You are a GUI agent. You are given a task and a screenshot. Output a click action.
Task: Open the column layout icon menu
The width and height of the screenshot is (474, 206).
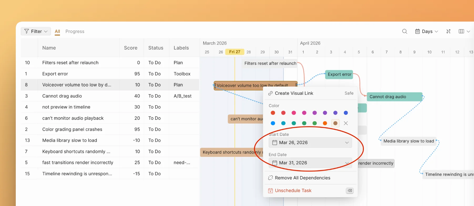tap(464, 31)
